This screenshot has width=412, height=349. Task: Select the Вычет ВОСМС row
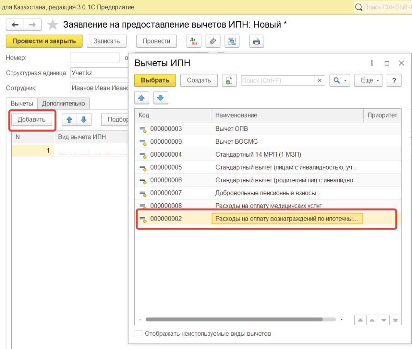coord(237,142)
